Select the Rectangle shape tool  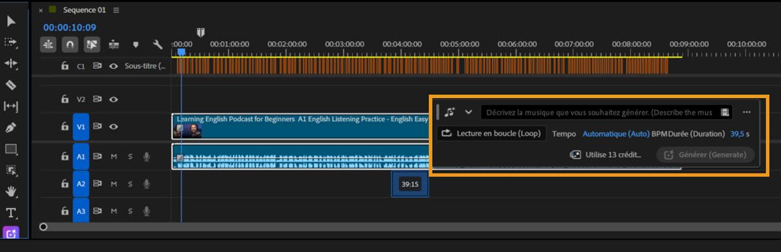pos(11,149)
